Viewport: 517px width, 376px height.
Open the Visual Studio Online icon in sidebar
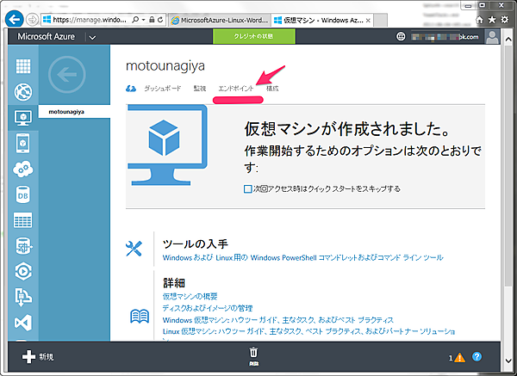click(x=23, y=323)
